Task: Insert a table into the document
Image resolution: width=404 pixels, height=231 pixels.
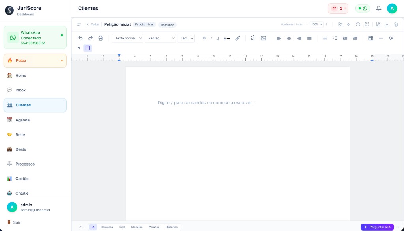Action: pos(370,38)
